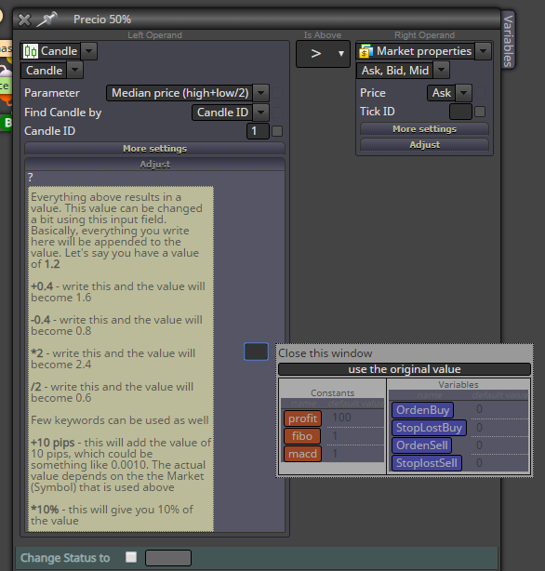Open Market properties dropdown arrow

pyautogui.click(x=483, y=51)
